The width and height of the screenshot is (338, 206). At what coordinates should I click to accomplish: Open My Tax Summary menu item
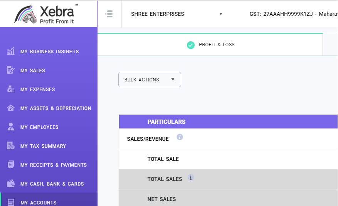click(43, 146)
